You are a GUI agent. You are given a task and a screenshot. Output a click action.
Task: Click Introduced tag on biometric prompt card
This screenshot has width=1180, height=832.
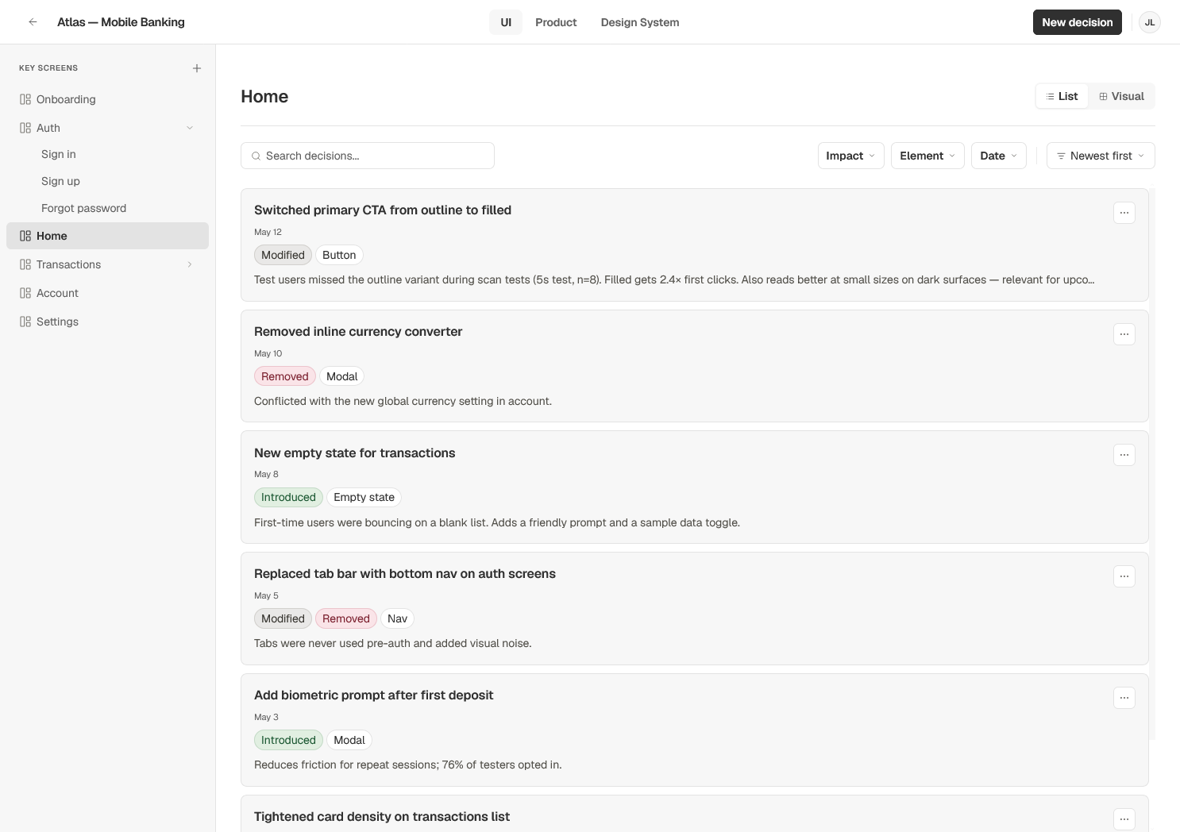[x=288, y=740]
